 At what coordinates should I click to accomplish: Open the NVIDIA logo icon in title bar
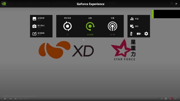[x=3, y=4]
